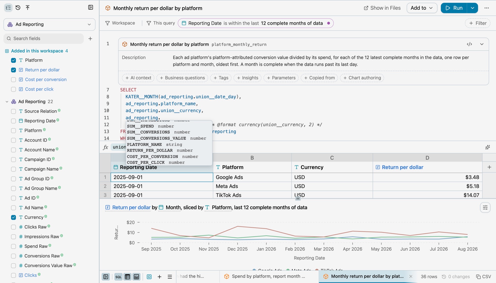Click the plus icon beside Search fields

coord(90,39)
